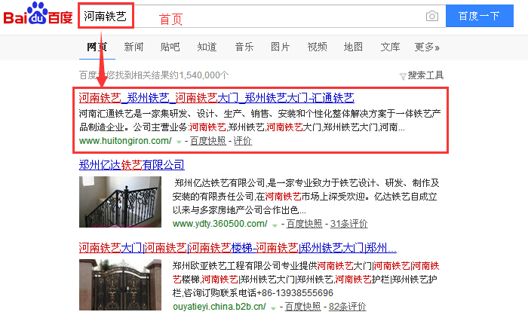Click the Baidu logo

click(x=38, y=14)
